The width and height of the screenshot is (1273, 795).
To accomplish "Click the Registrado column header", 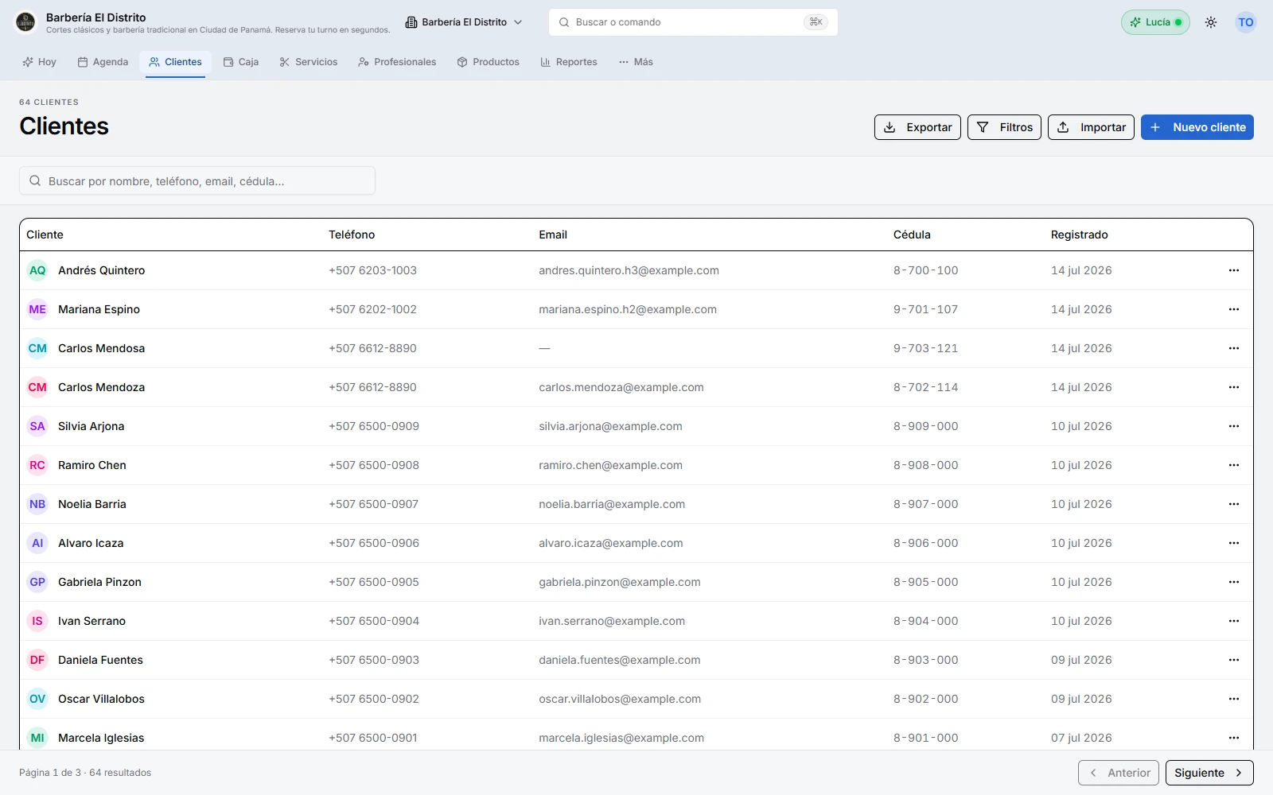I will tap(1079, 235).
